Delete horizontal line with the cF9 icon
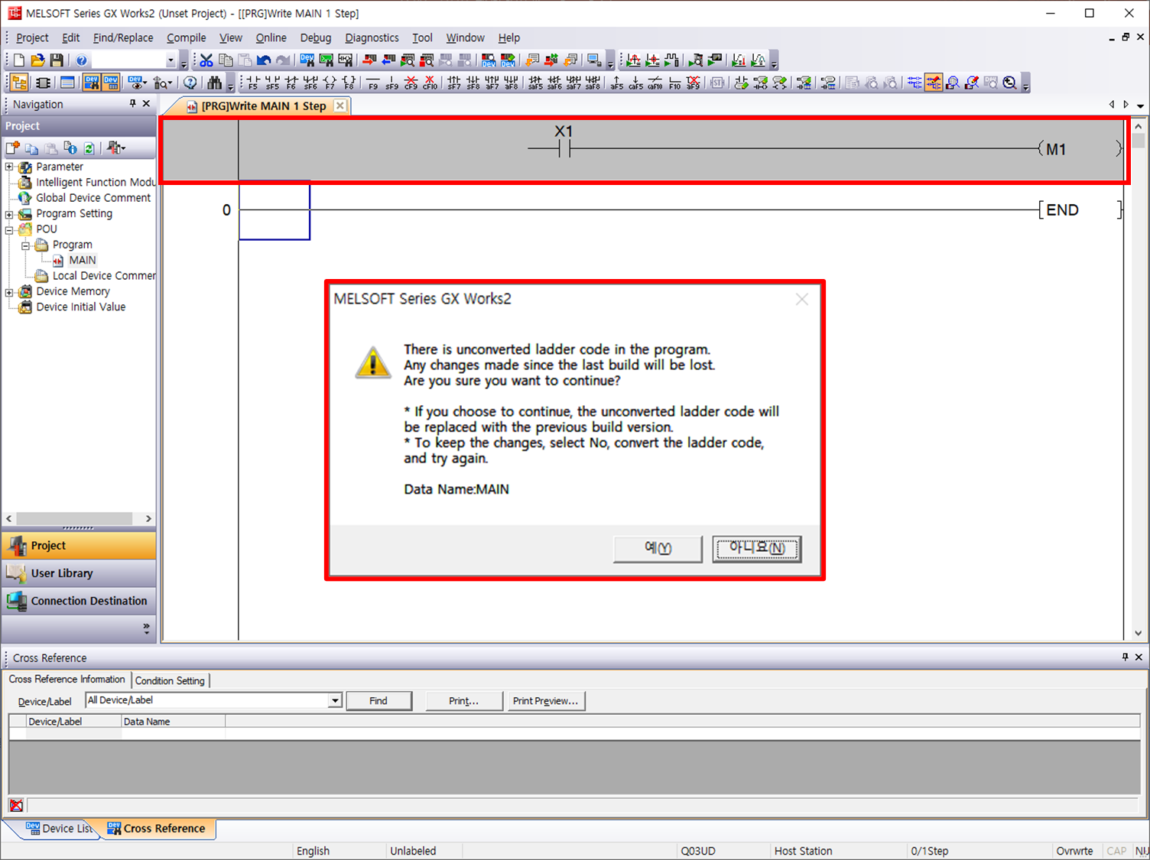The height and width of the screenshot is (860, 1150). (x=411, y=83)
